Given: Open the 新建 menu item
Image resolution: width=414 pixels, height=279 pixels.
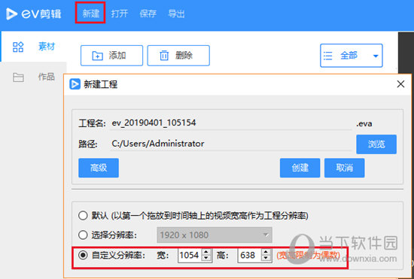Looking at the screenshot, I should 90,14.
